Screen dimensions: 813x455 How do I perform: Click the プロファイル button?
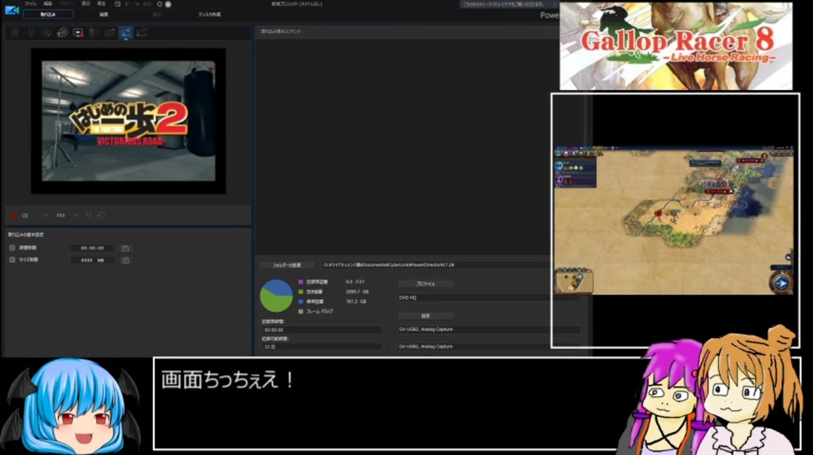coord(426,284)
